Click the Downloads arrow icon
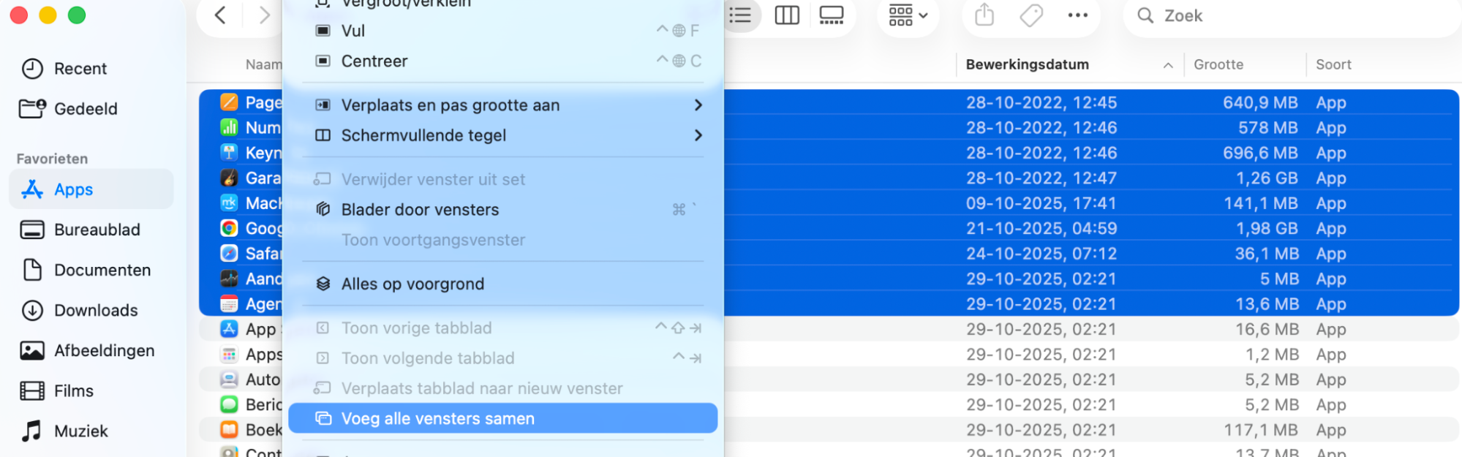 32,310
